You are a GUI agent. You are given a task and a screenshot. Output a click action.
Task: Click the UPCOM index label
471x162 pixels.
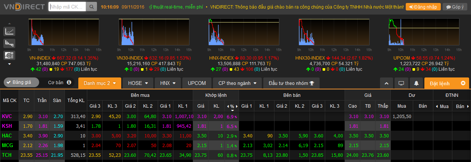coord(402,58)
